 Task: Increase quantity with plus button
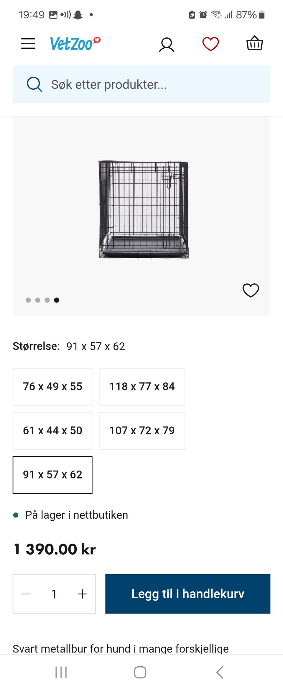83,594
